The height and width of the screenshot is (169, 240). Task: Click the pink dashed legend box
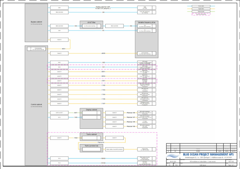pos(201,14)
